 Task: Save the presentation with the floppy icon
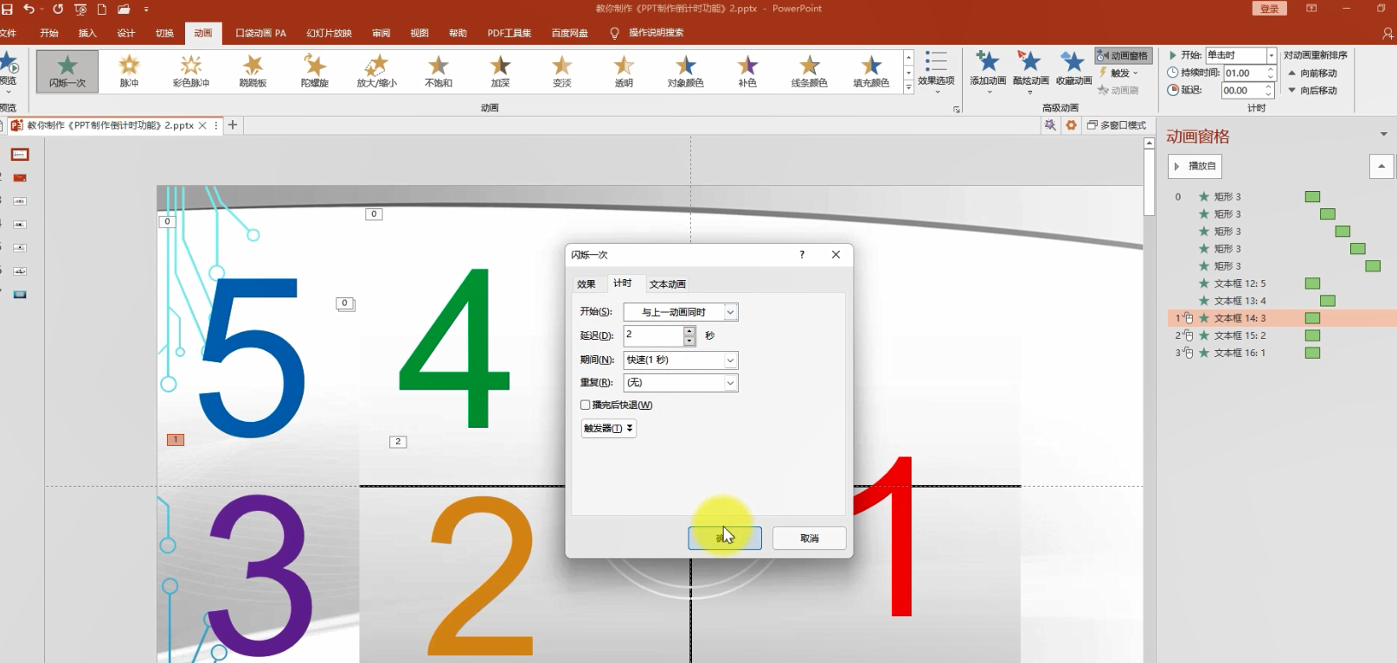(x=8, y=9)
